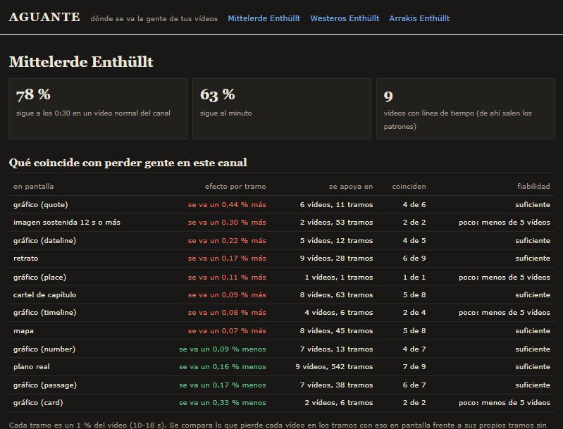This screenshot has height=429, width=563.
Task: Click '2 vídeos, 53 tramos' cell
Action: (336, 222)
